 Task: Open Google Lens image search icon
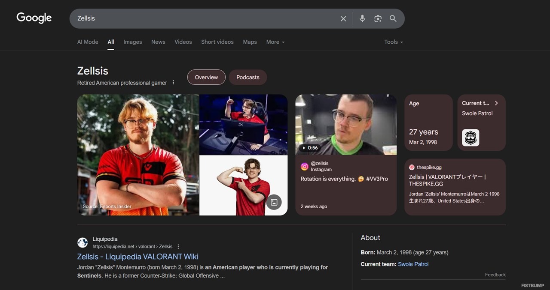tap(378, 18)
